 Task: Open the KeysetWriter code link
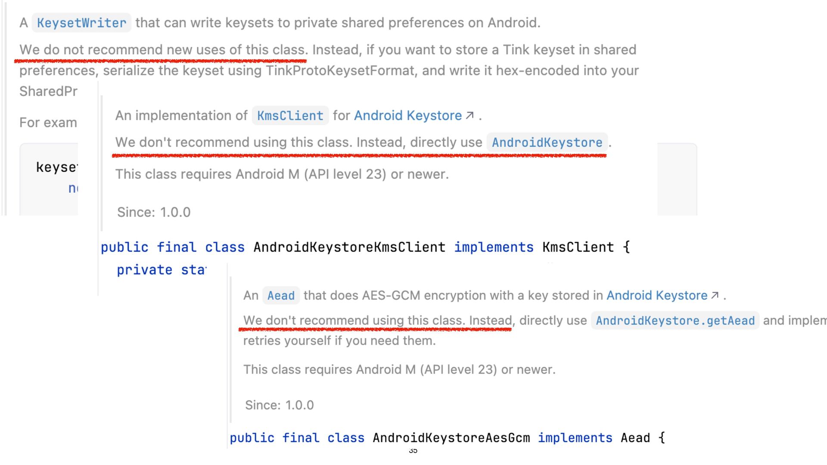tap(81, 23)
